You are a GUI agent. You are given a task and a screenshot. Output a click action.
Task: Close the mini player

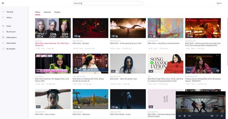(x=222, y=116)
